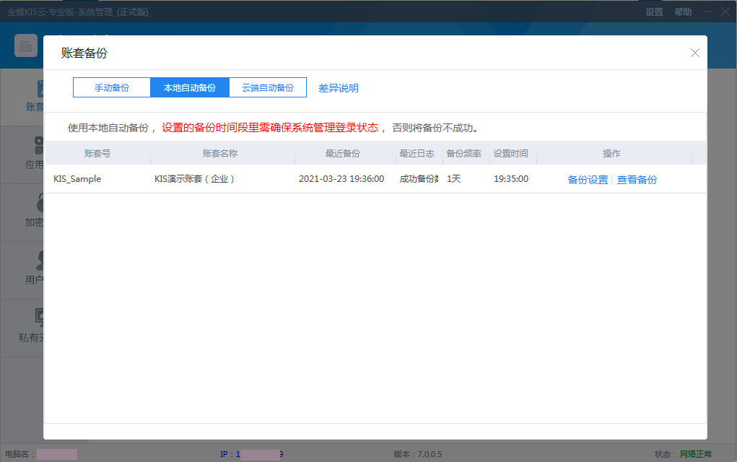The height and width of the screenshot is (462, 737).
Task: Click 查看备份 for KIS_Sample
Action: 637,180
